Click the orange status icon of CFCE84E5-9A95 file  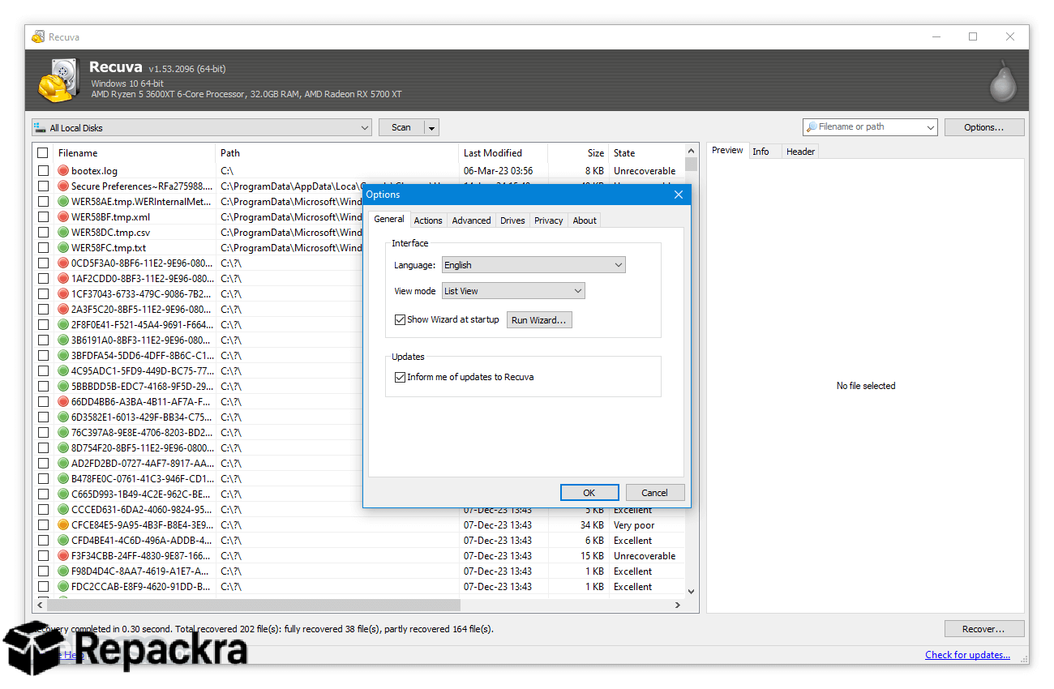point(63,525)
